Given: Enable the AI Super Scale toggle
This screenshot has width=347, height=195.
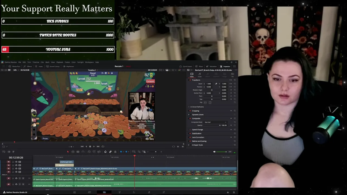Looking at the screenshot, I should pos(190,145).
